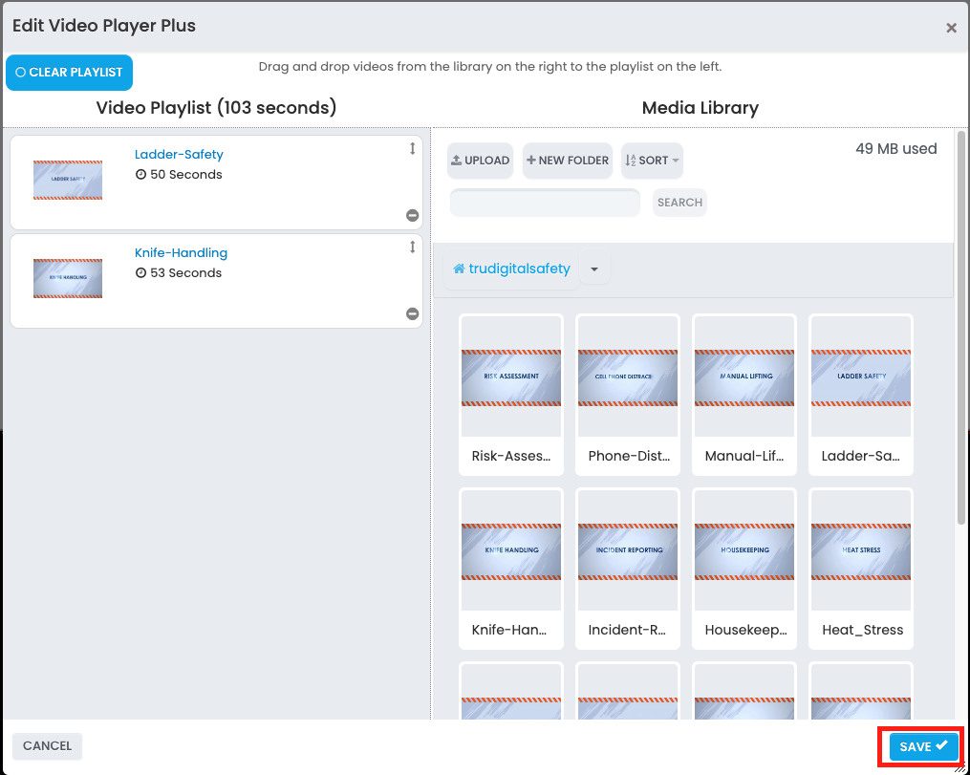This screenshot has height=775, width=970.
Task: Remove Ladder-Safety from playlist via minus icon
Action: click(412, 215)
